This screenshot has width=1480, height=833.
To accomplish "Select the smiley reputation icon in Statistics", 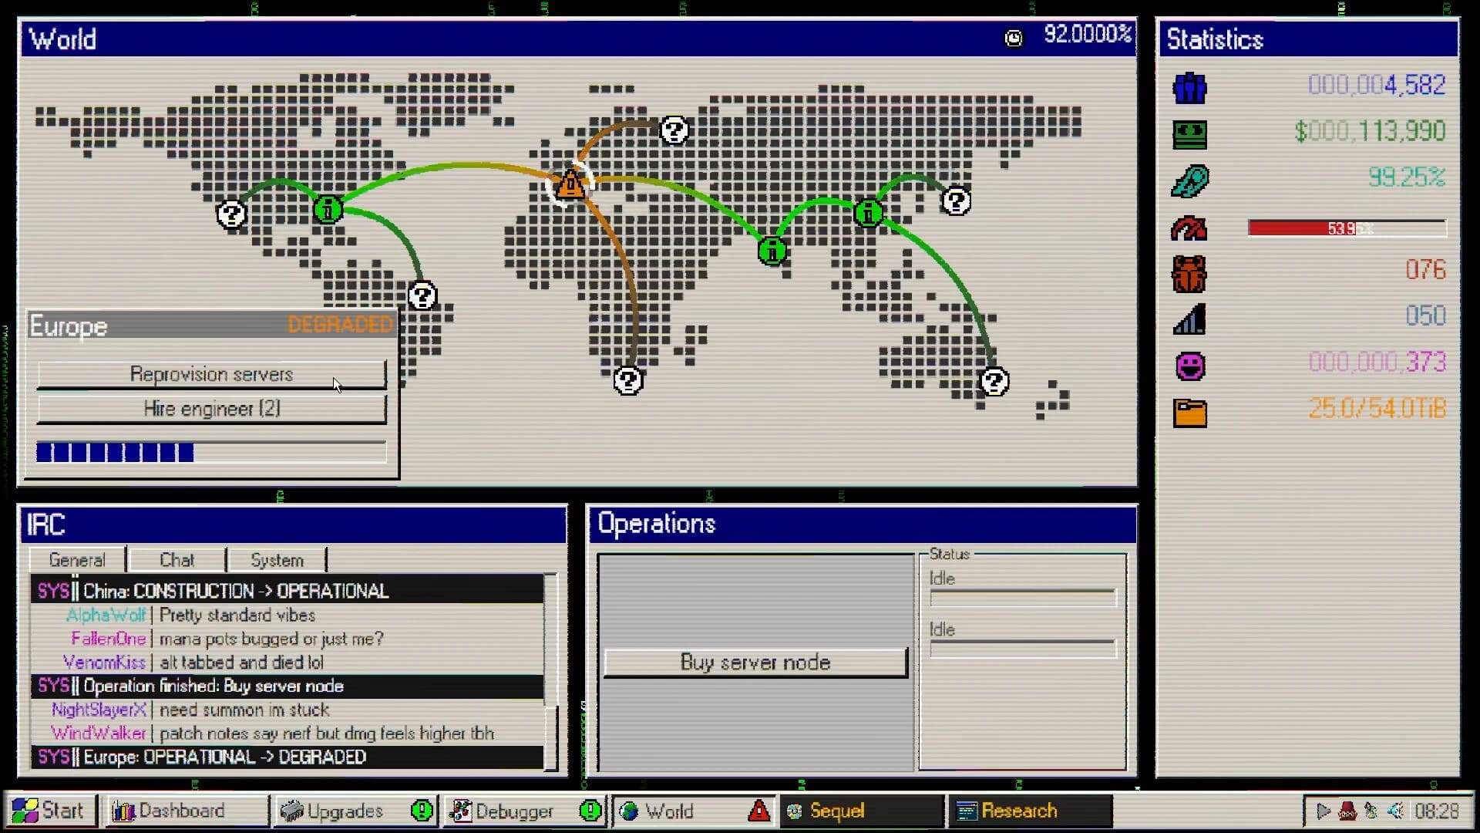I will [1189, 365].
